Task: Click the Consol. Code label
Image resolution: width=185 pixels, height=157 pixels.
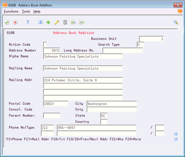Action: click(x=21, y=109)
